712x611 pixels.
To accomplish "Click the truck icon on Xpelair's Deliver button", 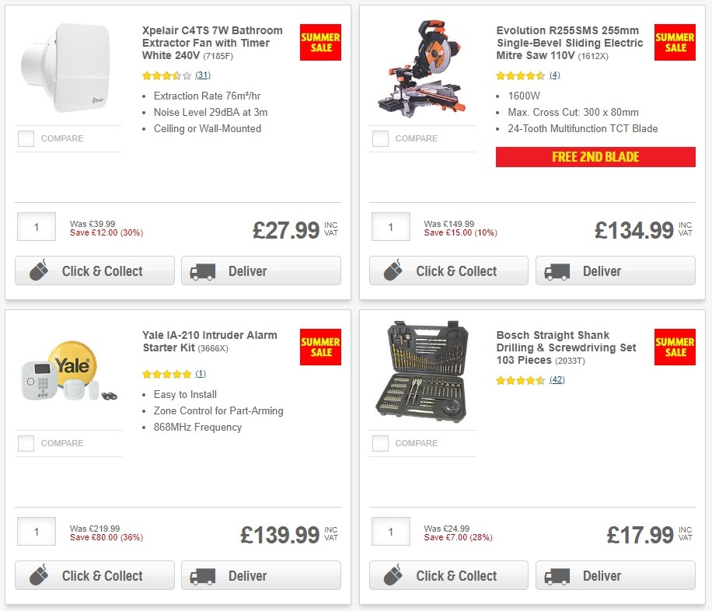I will [x=202, y=271].
